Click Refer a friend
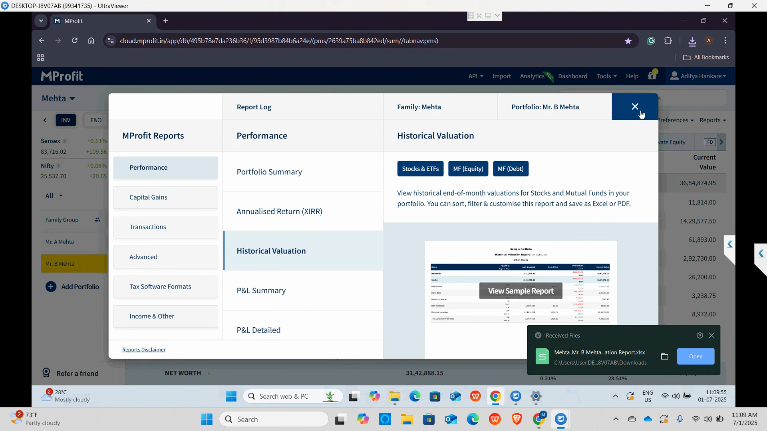Screen dimensions: 767x431 coord(71,374)
